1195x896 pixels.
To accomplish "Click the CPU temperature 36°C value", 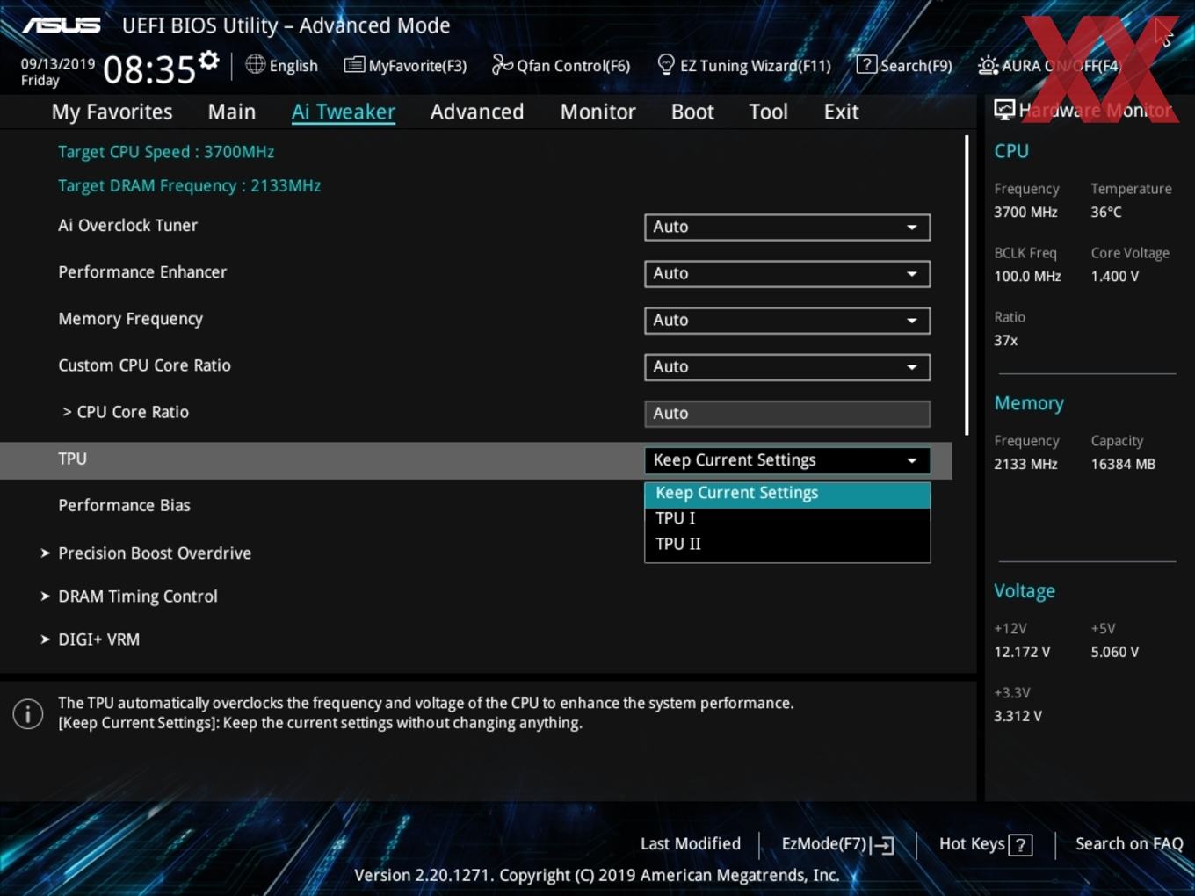I will 1106,212.
